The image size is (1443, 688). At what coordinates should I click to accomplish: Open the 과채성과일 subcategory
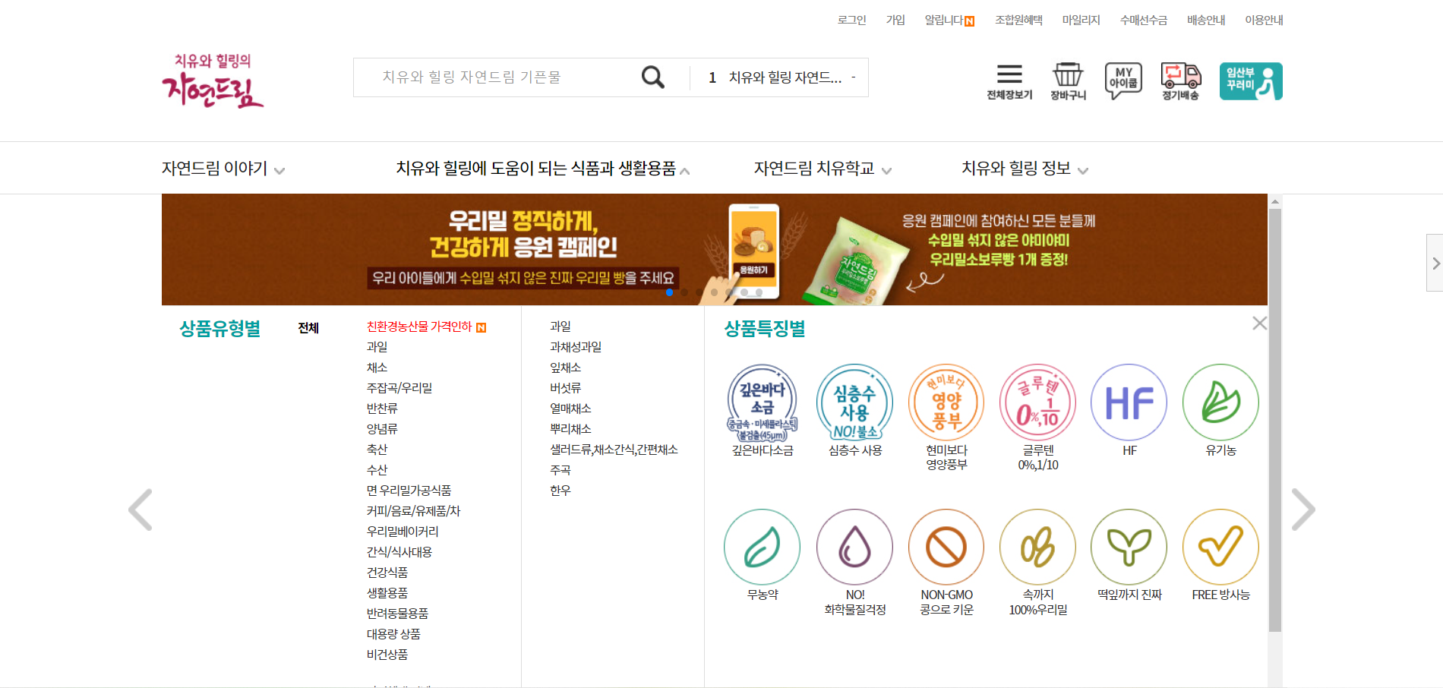(x=576, y=347)
